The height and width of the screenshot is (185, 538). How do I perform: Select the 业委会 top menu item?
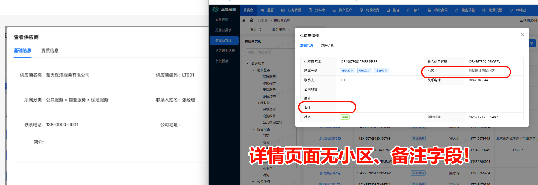(x=248, y=10)
